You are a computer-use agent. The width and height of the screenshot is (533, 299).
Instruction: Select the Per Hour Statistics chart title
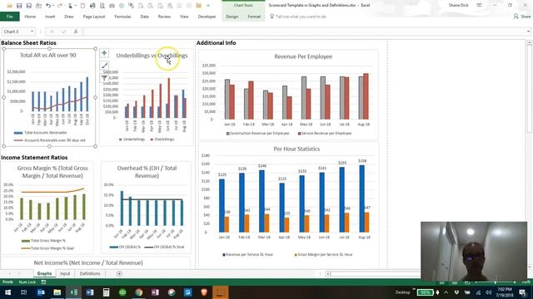296,149
